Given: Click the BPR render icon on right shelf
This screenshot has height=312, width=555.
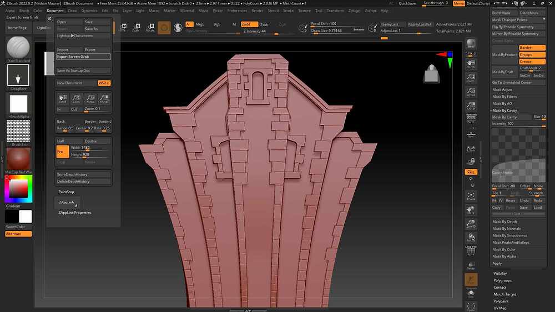Looking at the screenshot, I should click(x=471, y=43).
